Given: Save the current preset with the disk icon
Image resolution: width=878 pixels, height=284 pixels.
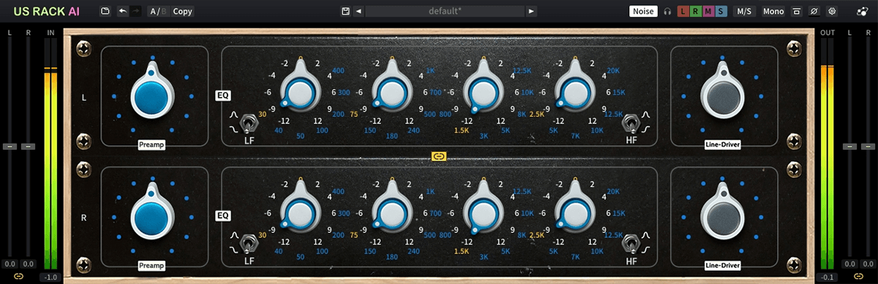Looking at the screenshot, I should point(345,11).
